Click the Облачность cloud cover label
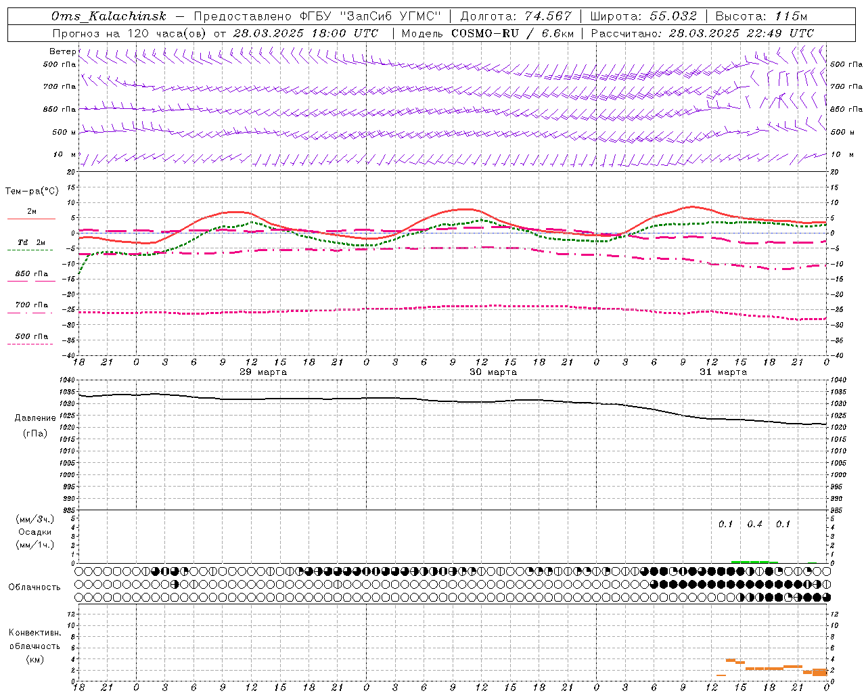Viewport: 866px width, 693px height. tap(35, 587)
